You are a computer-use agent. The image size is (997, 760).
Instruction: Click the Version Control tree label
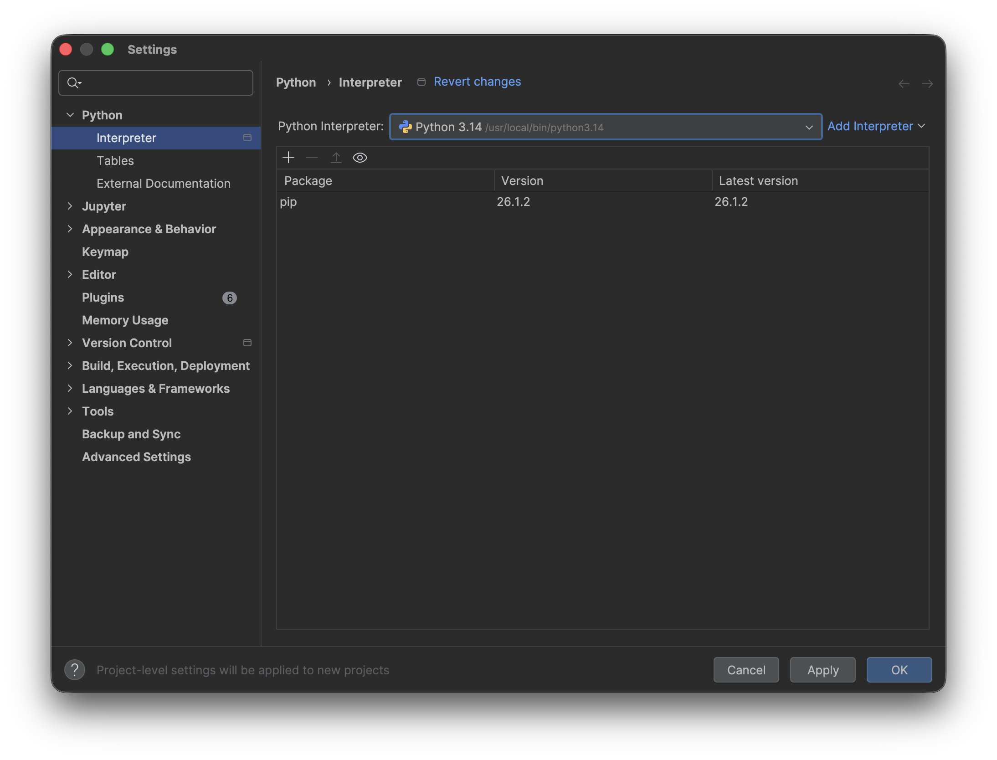click(127, 343)
